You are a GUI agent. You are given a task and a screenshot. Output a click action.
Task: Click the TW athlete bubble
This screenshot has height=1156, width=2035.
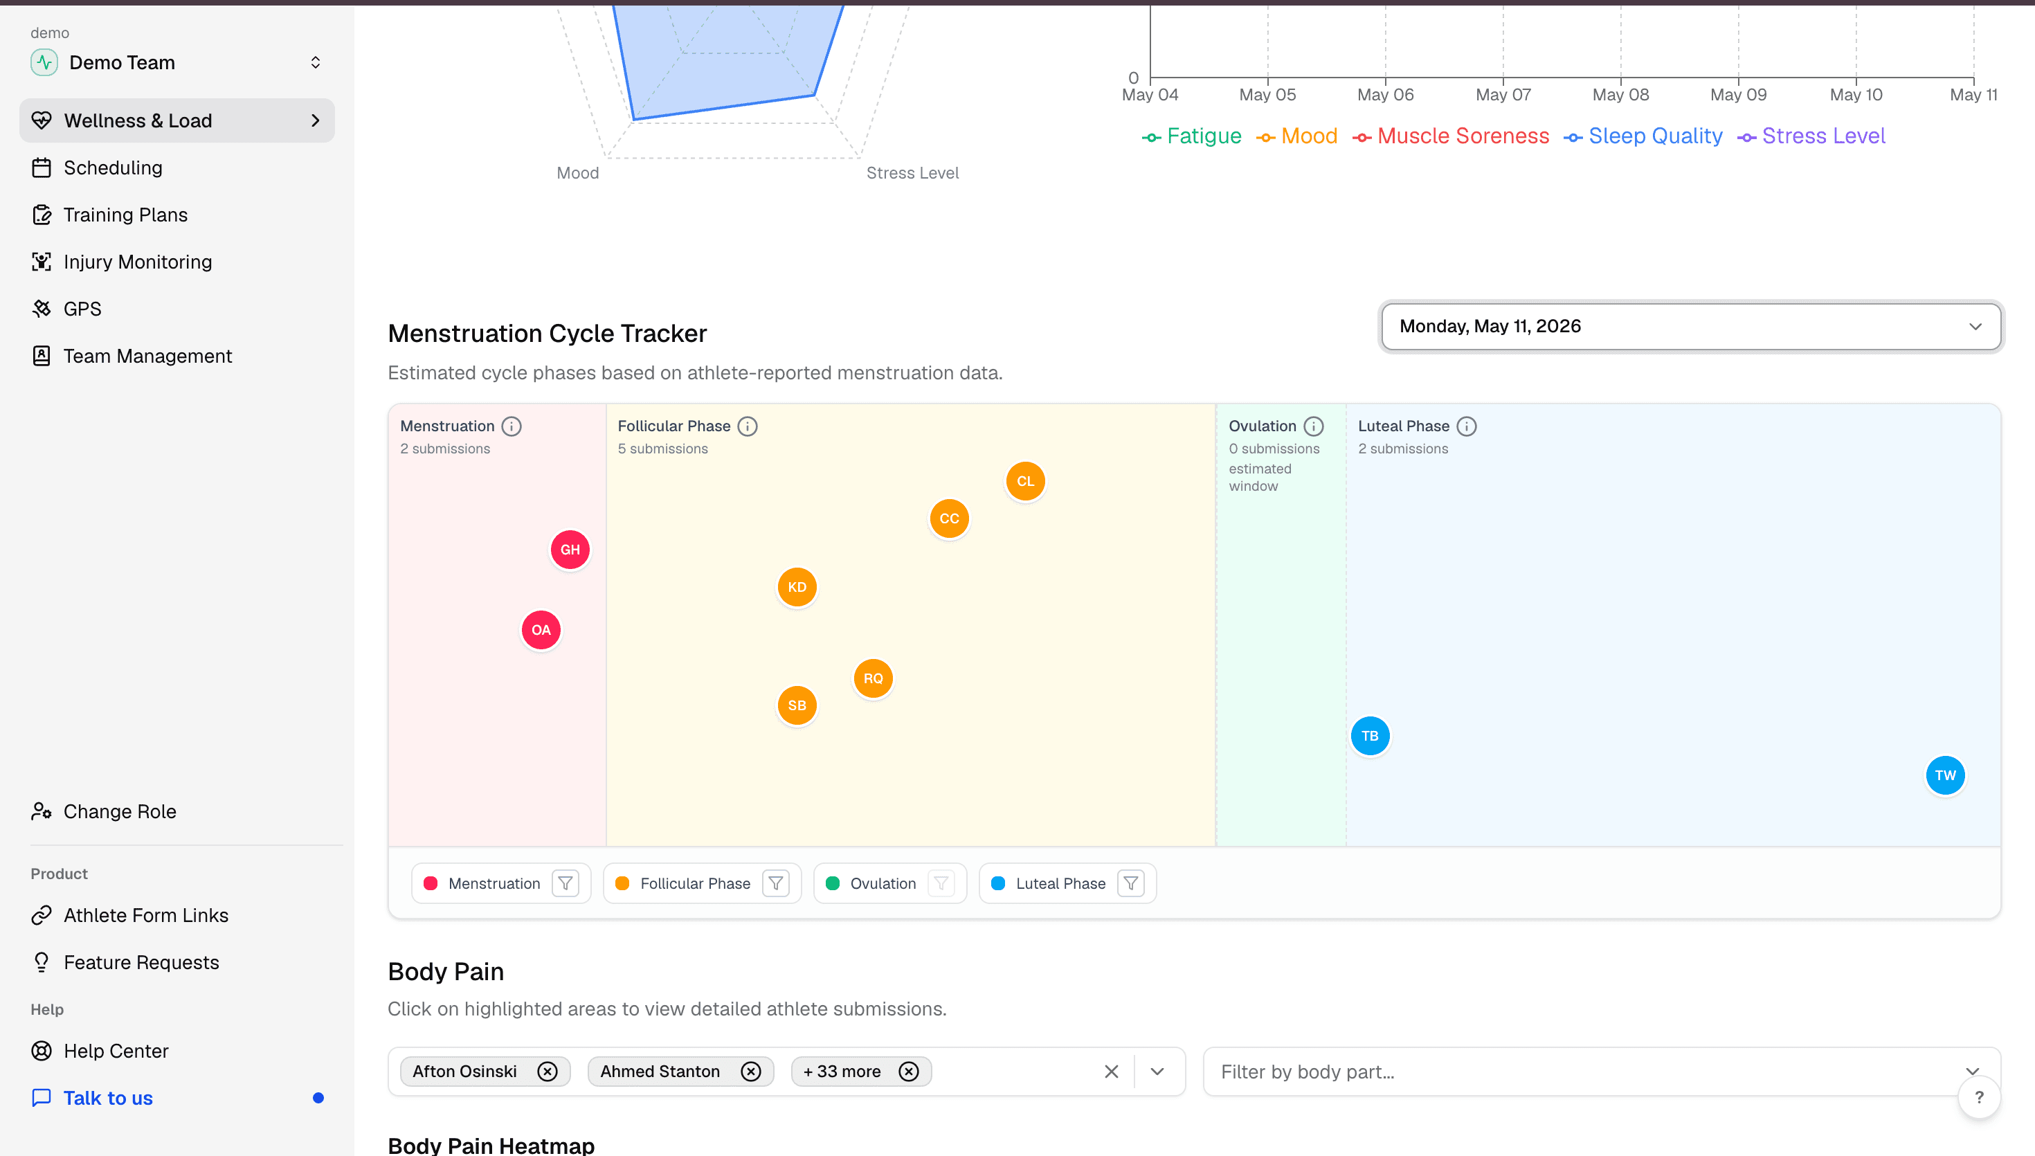(1945, 776)
